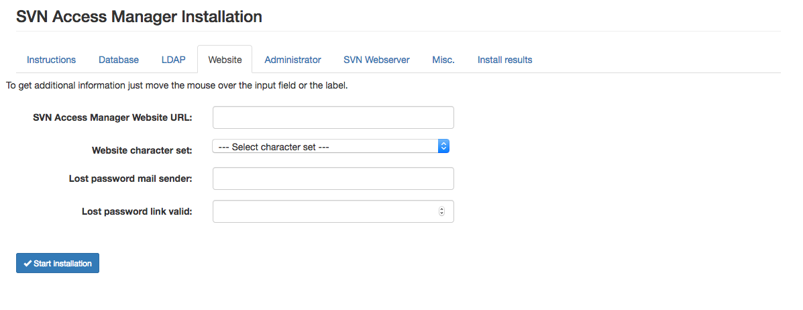Click the Lost password link valid stepper arrows
The height and width of the screenshot is (310, 803).
[441, 211]
